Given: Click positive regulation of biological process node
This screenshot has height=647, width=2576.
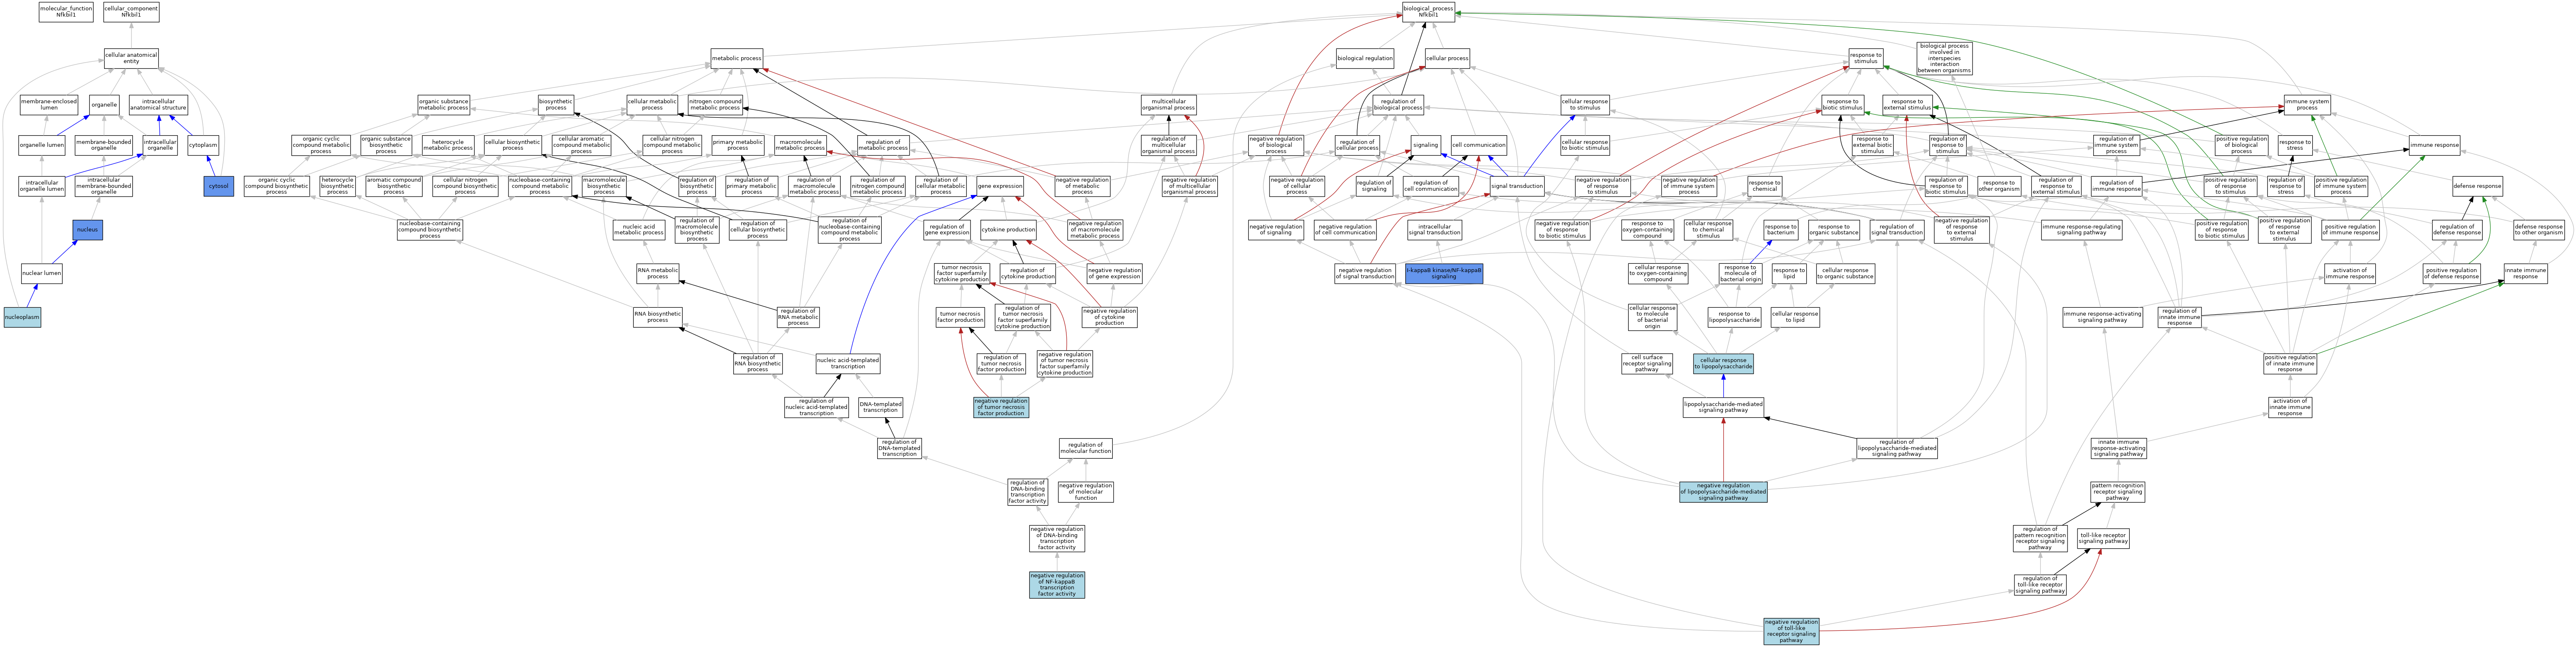Looking at the screenshot, I should [2241, 145].
